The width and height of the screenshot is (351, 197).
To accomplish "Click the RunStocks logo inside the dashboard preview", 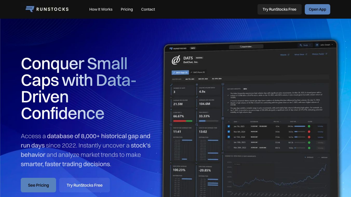I will point(178,48).
